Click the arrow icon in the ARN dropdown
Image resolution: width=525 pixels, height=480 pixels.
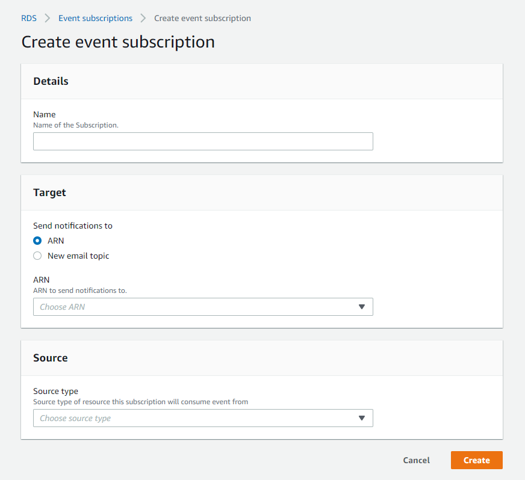[x=362, y=307]
